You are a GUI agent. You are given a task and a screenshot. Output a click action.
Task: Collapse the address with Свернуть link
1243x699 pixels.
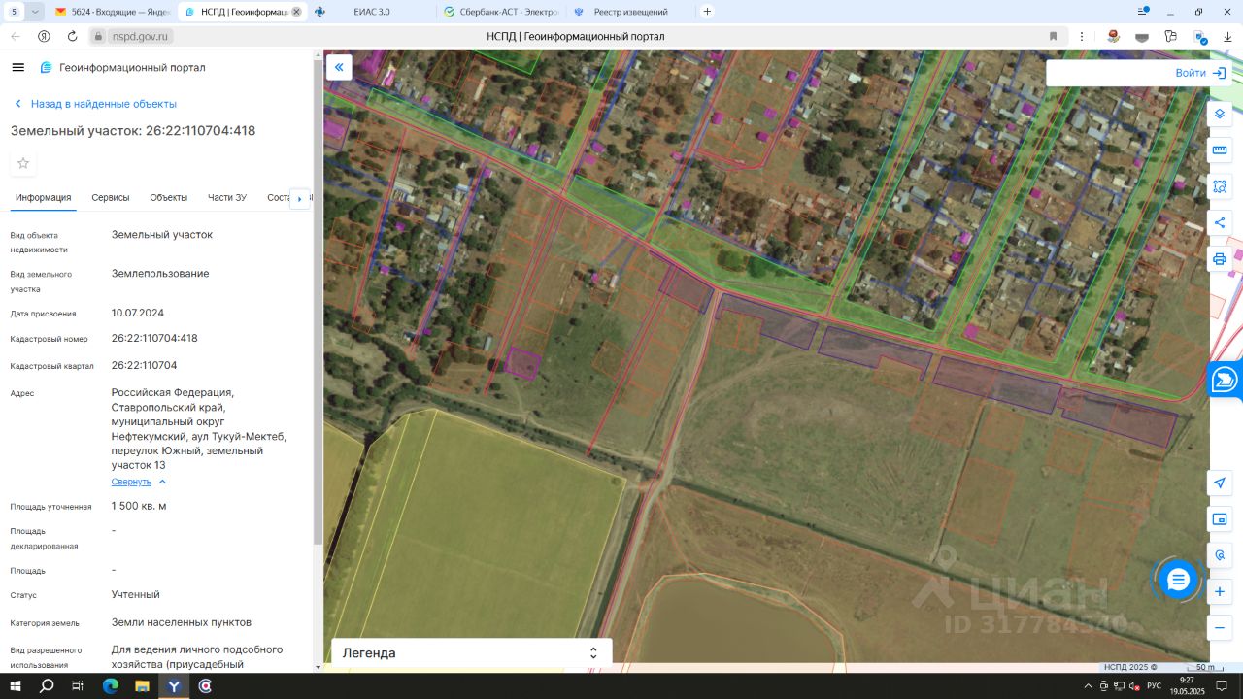click(139, 482)
